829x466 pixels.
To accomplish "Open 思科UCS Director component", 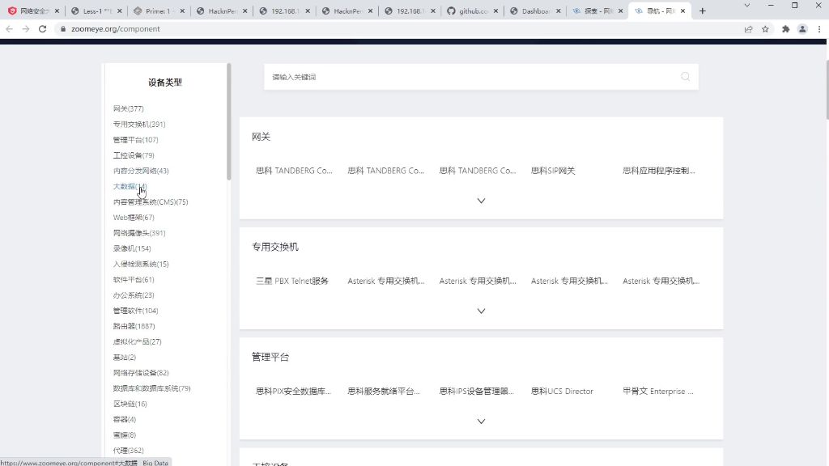I will [562, 392].
